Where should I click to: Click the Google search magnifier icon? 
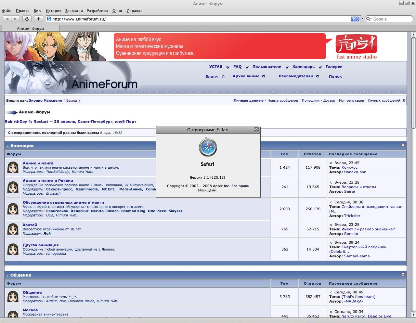point(369,19)
